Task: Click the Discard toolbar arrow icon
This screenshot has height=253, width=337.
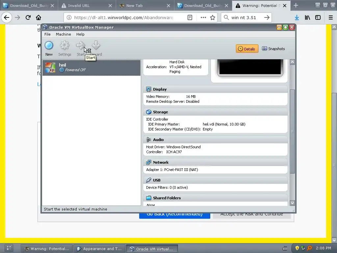Action: [x=96, y=45]
